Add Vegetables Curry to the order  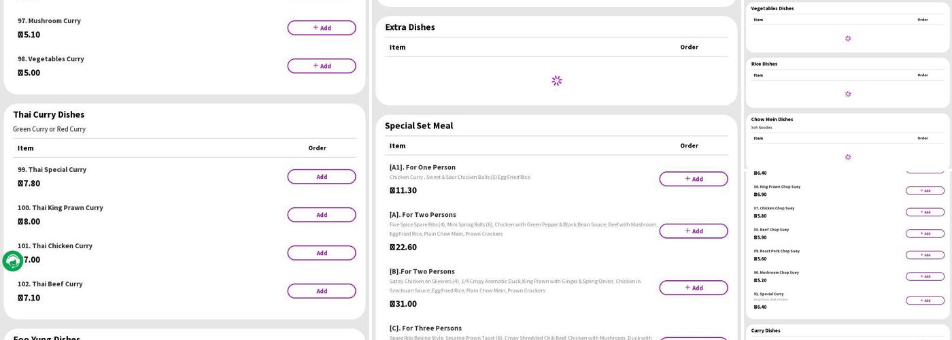coord(321,66)
